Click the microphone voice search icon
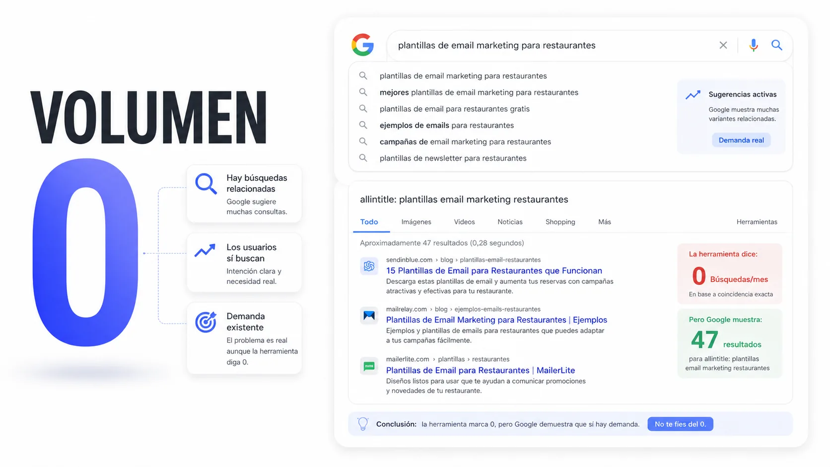 point(754,45)
